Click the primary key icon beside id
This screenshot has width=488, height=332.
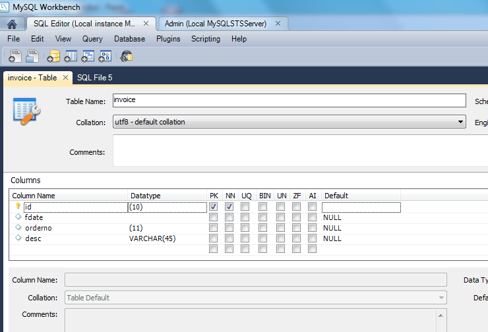pyautogui.click(x=18, y=206)
